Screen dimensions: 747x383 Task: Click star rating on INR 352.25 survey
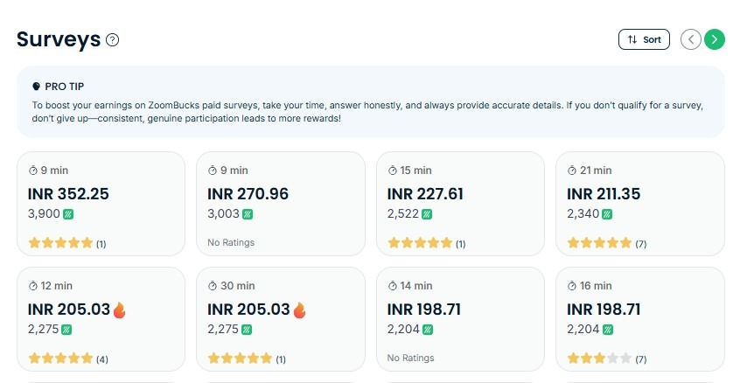(x=60, y=243)
